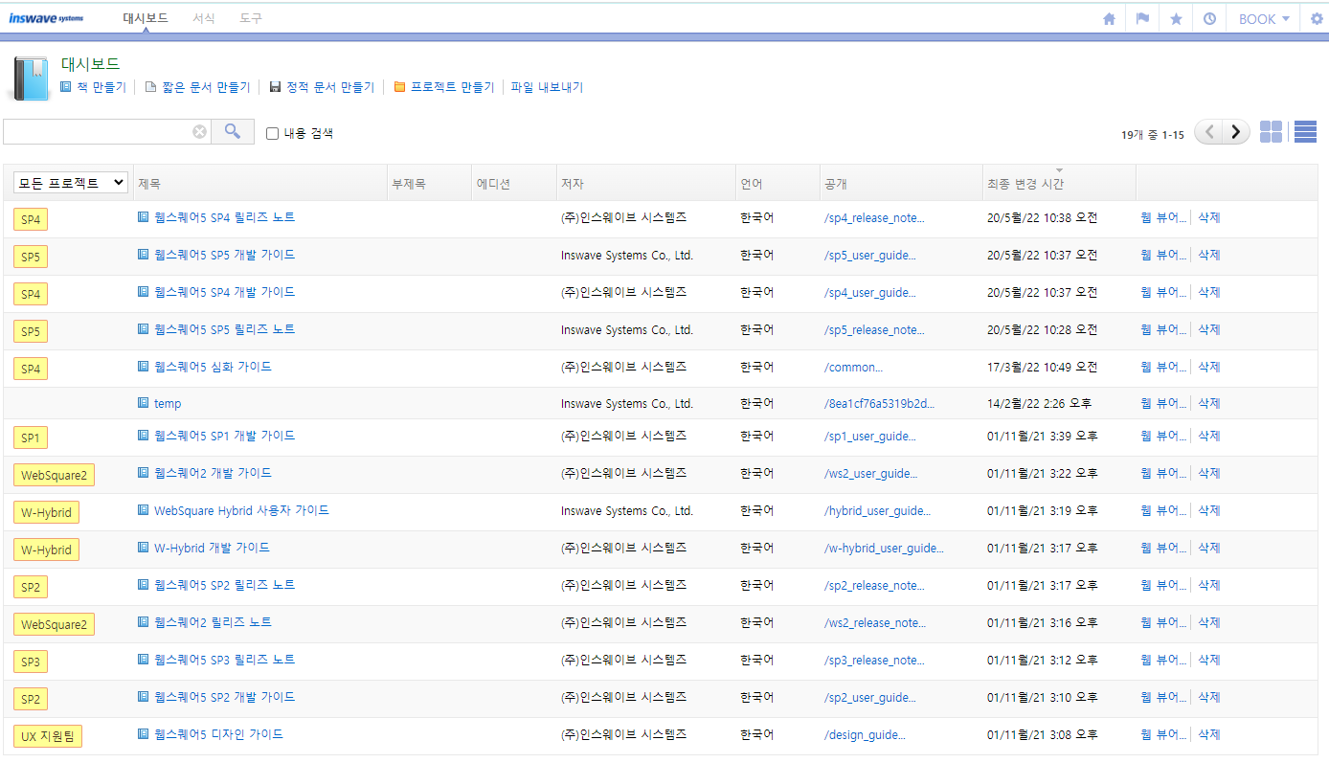Viewport: 1329px width, 763px height.
Task: Open settings gear icon
Action: tap(1317, 18)
